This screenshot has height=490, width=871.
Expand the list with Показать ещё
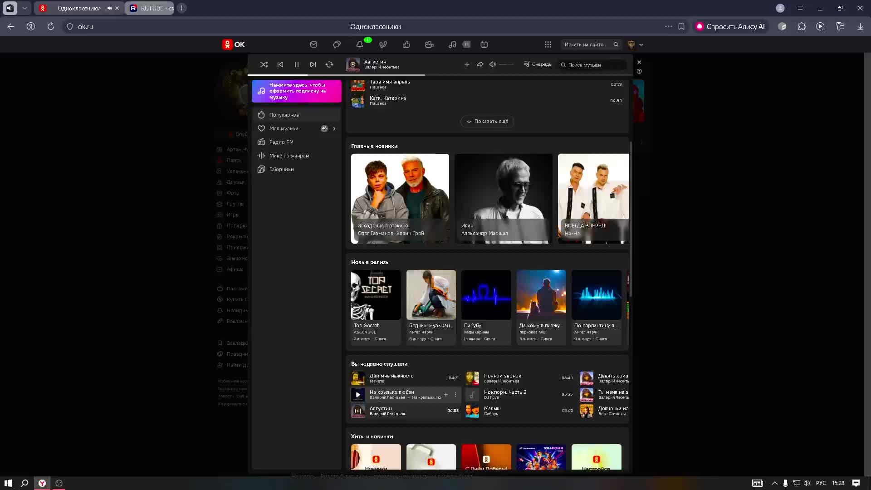click(x=487, y=122)
